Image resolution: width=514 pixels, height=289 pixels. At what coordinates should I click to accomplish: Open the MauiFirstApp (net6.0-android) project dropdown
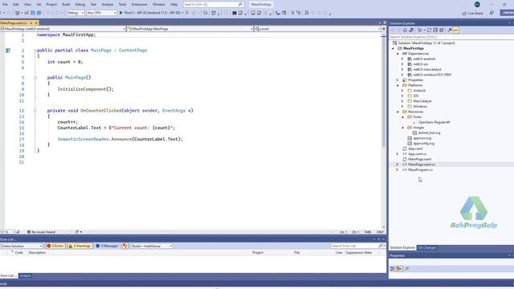63,29
